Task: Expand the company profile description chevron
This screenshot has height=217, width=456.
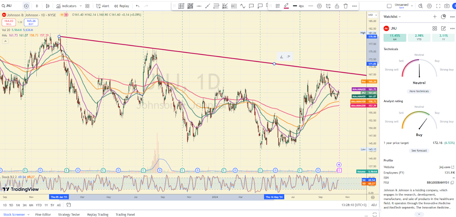Action: [x=419, y=214]
